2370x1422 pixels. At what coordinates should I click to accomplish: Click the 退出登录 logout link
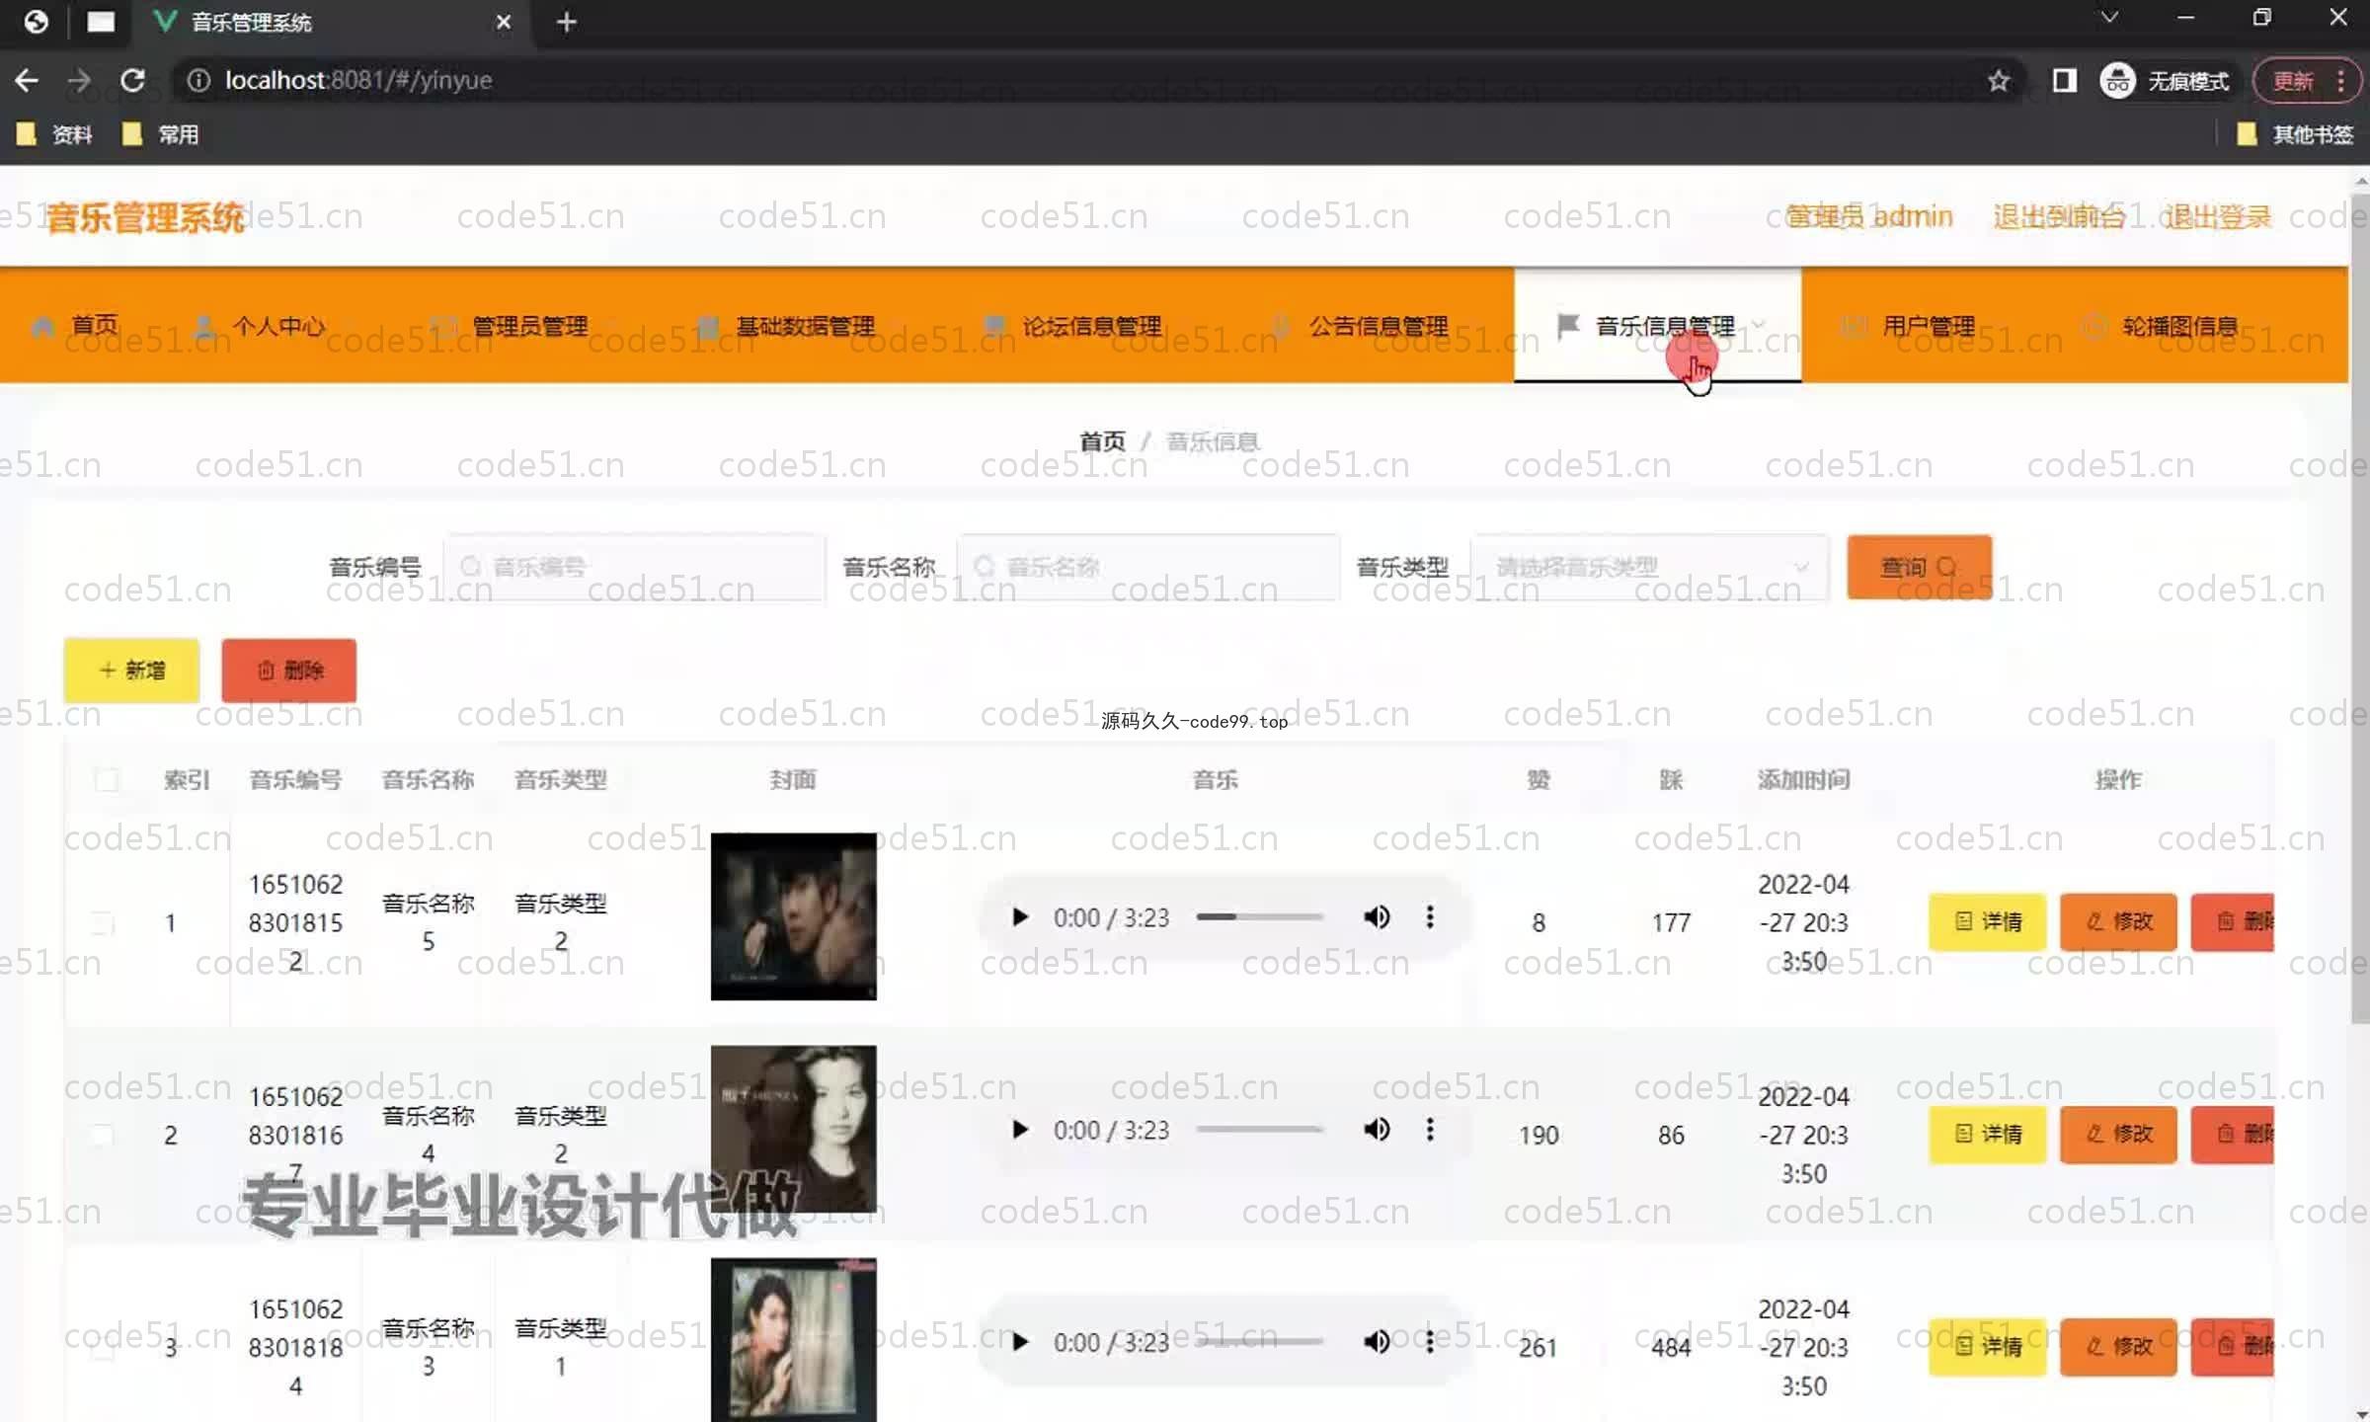[2217, 216]
